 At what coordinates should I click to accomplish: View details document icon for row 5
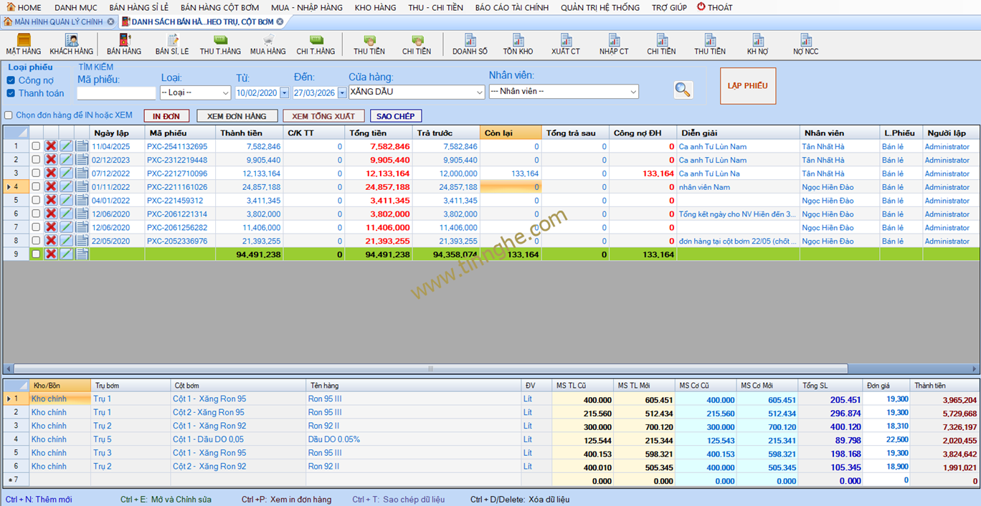click(x=82, y=201)
